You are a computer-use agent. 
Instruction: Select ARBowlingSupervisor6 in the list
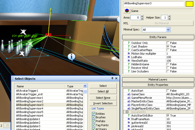(49, 116)
